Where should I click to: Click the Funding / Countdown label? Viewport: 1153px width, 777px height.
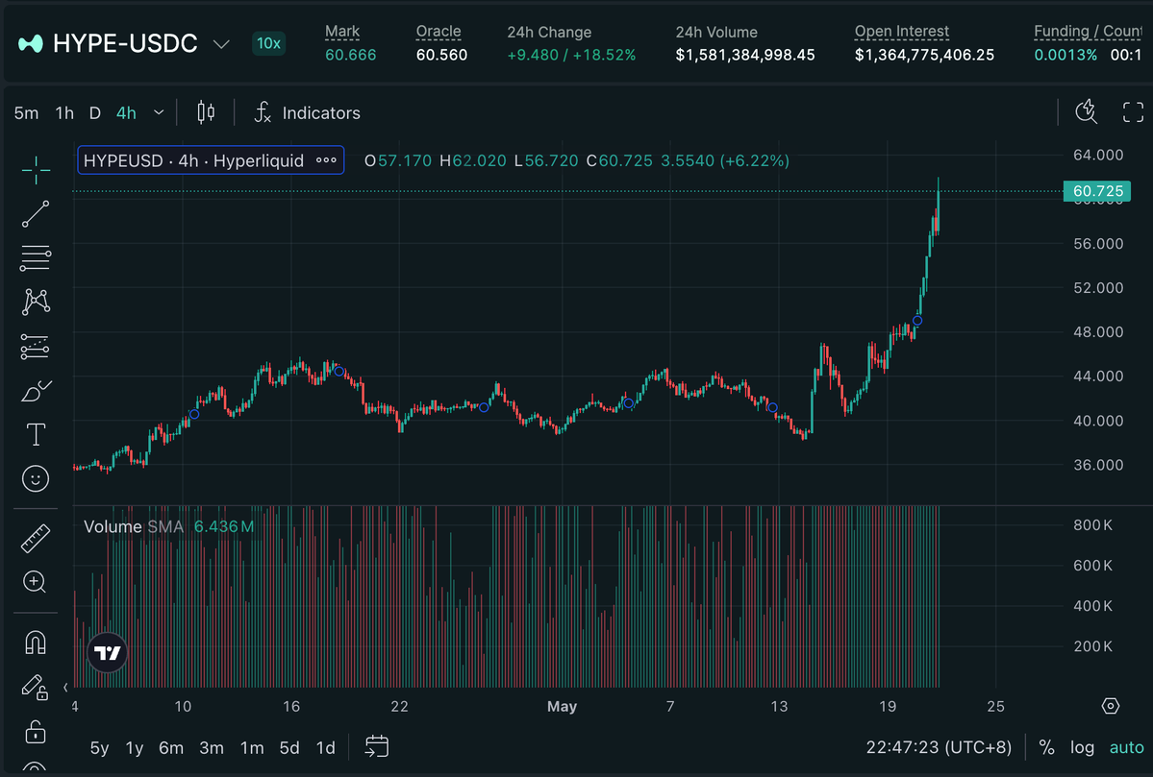point(1089,32)
